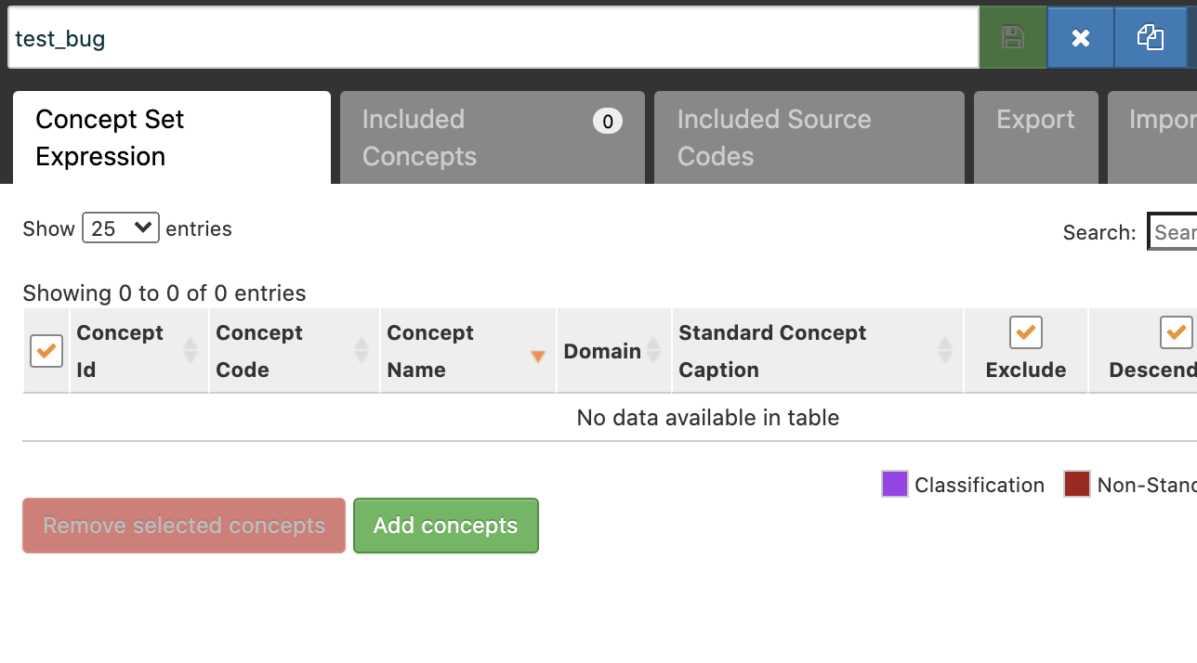1197x663 pixels.
Task: Uncheck the Exclude column checkbox
Action: [1025, 331]
